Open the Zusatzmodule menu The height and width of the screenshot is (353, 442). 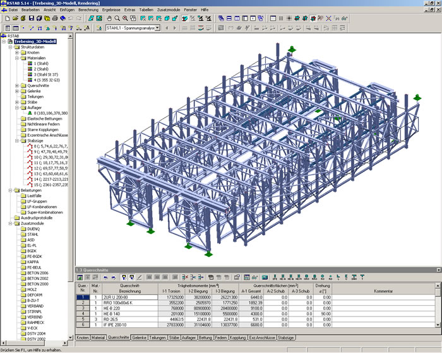coord(169,10)
